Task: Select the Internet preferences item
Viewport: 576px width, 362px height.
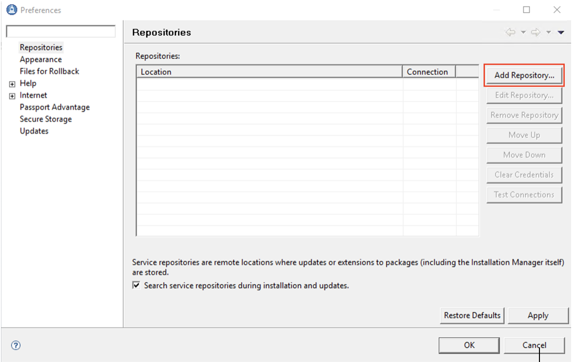Action: 34,95
